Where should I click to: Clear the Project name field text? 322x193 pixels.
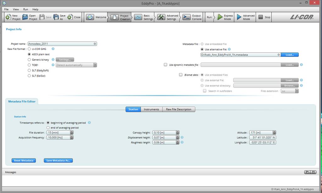pos(95,44)
